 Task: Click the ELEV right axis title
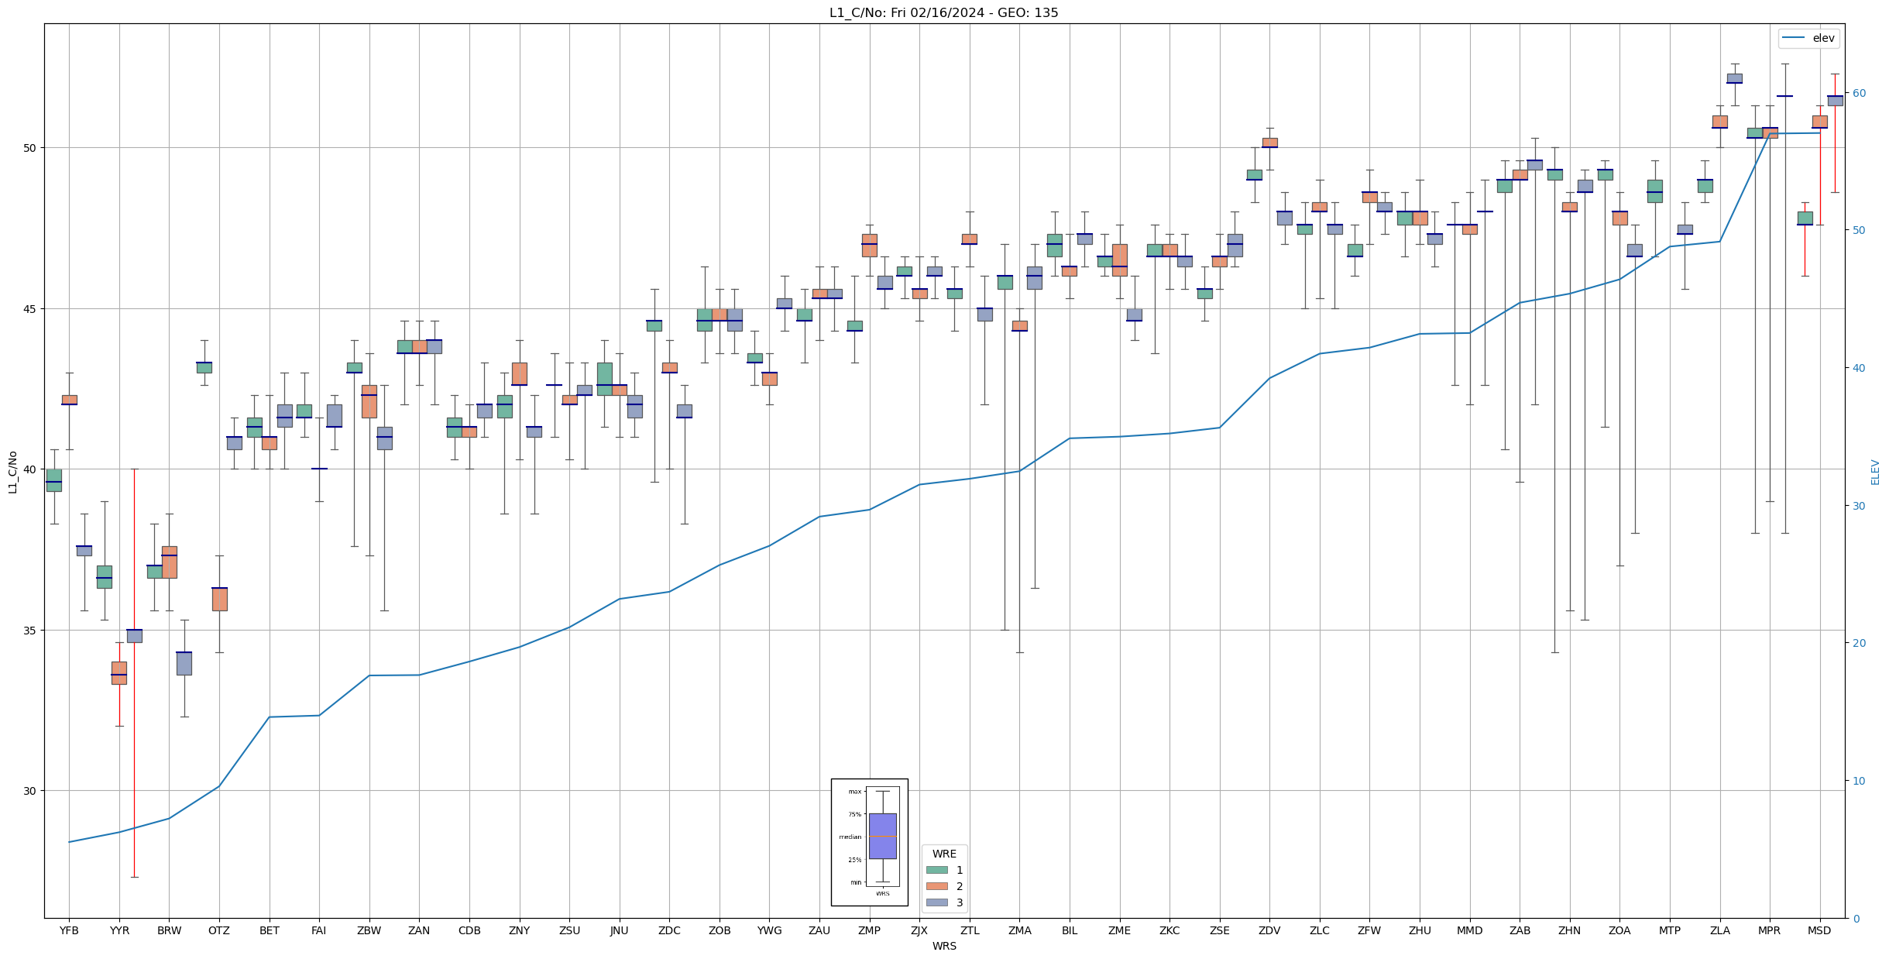[x=1875, y=472]
